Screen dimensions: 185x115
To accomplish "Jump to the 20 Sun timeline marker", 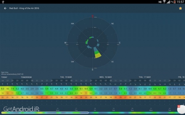I will point(132,110).
